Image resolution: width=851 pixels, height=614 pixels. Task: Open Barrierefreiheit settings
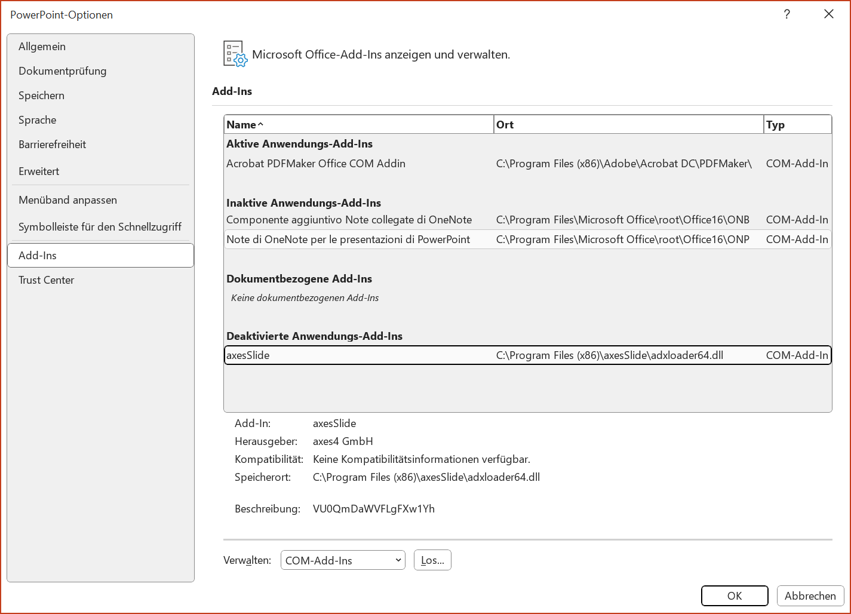pyautogui.click(x=100, y=145)
